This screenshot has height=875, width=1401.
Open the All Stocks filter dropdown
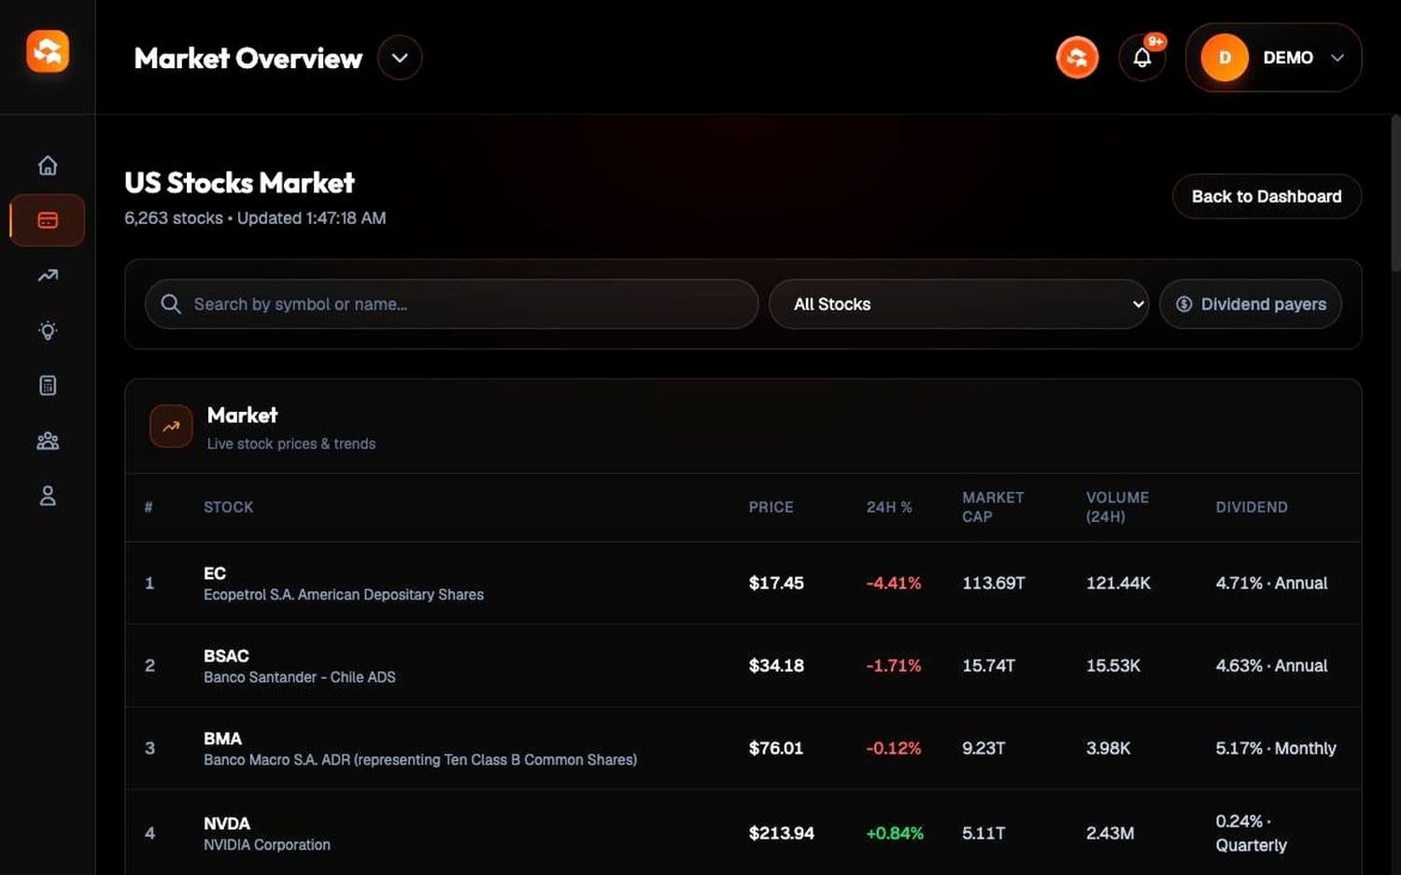pyautogui.click(x=958, y=304)
